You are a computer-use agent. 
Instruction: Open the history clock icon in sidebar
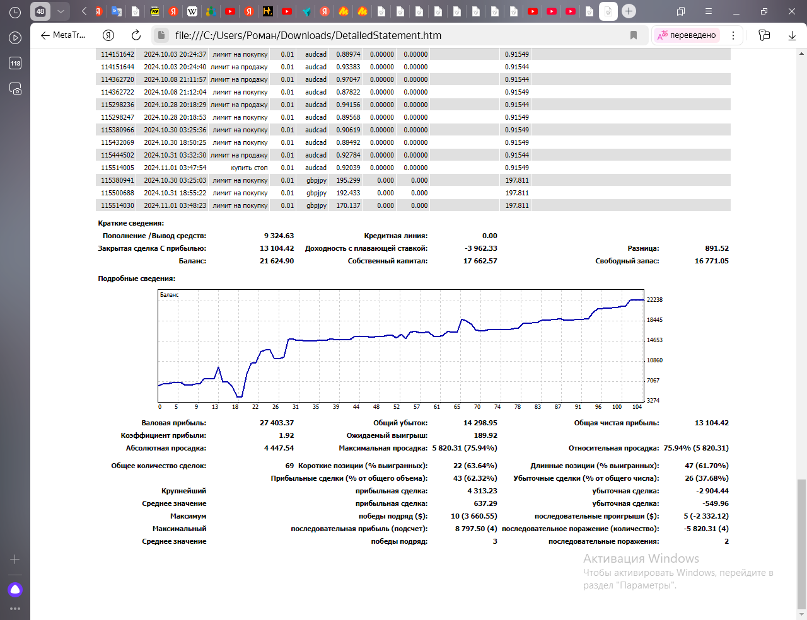tap(15, 12)
